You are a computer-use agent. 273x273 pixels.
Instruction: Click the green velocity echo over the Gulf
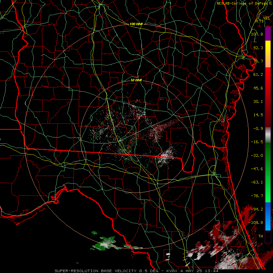104,243
